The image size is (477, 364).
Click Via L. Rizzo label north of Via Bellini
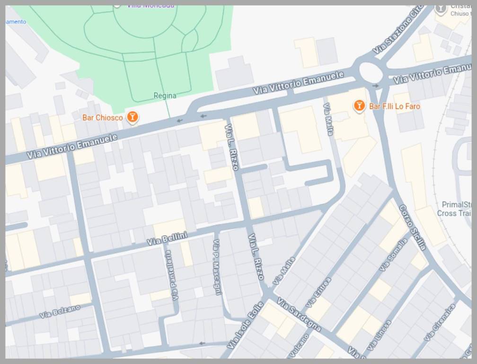click(x=231, y=147)
